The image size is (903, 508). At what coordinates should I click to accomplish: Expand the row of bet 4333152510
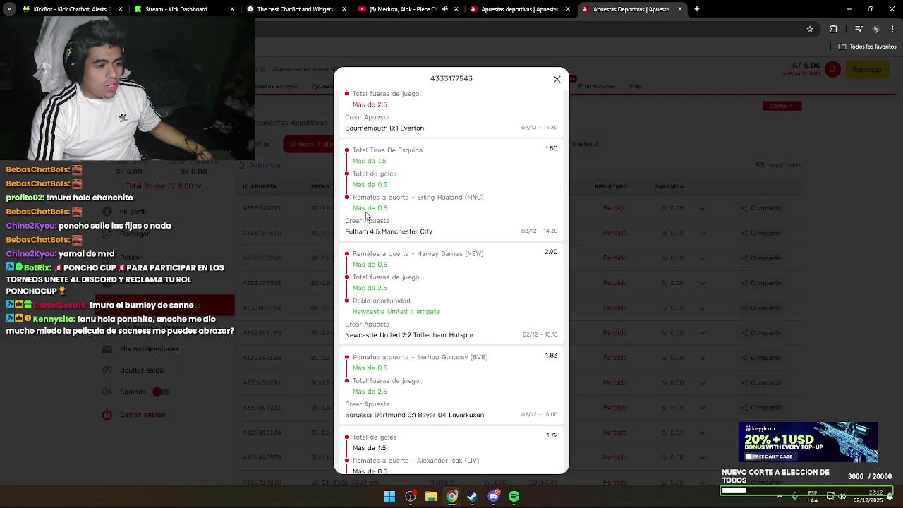pos(702,233)
